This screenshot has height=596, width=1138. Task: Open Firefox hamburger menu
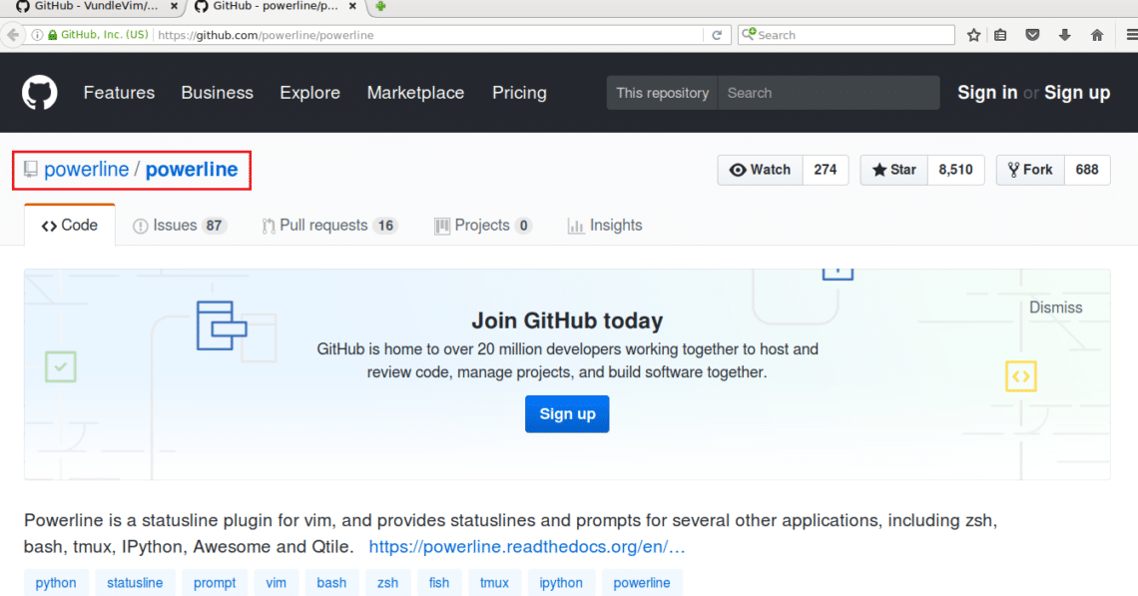pyautogui.click(x=1131, y=35)
